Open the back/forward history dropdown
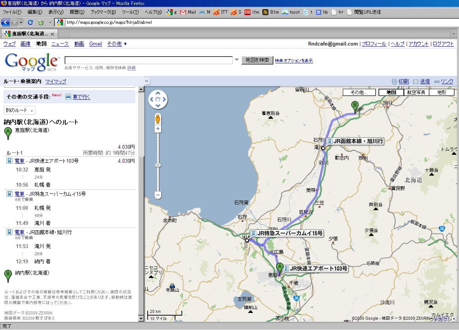 click(21, 22)
